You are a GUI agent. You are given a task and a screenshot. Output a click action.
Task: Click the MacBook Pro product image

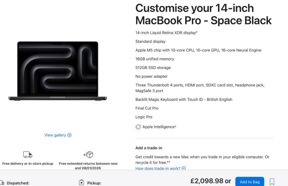[x=58, y=71]
